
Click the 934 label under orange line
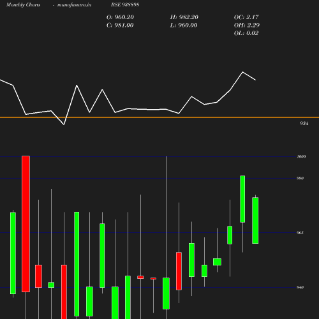[x=304, y=123]
